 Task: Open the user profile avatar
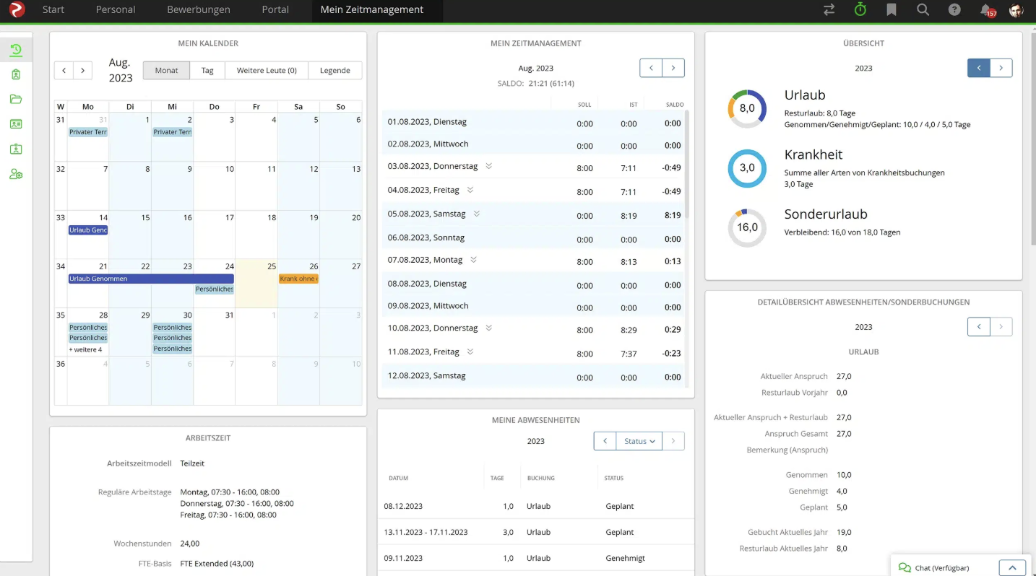click(1016, 10)
